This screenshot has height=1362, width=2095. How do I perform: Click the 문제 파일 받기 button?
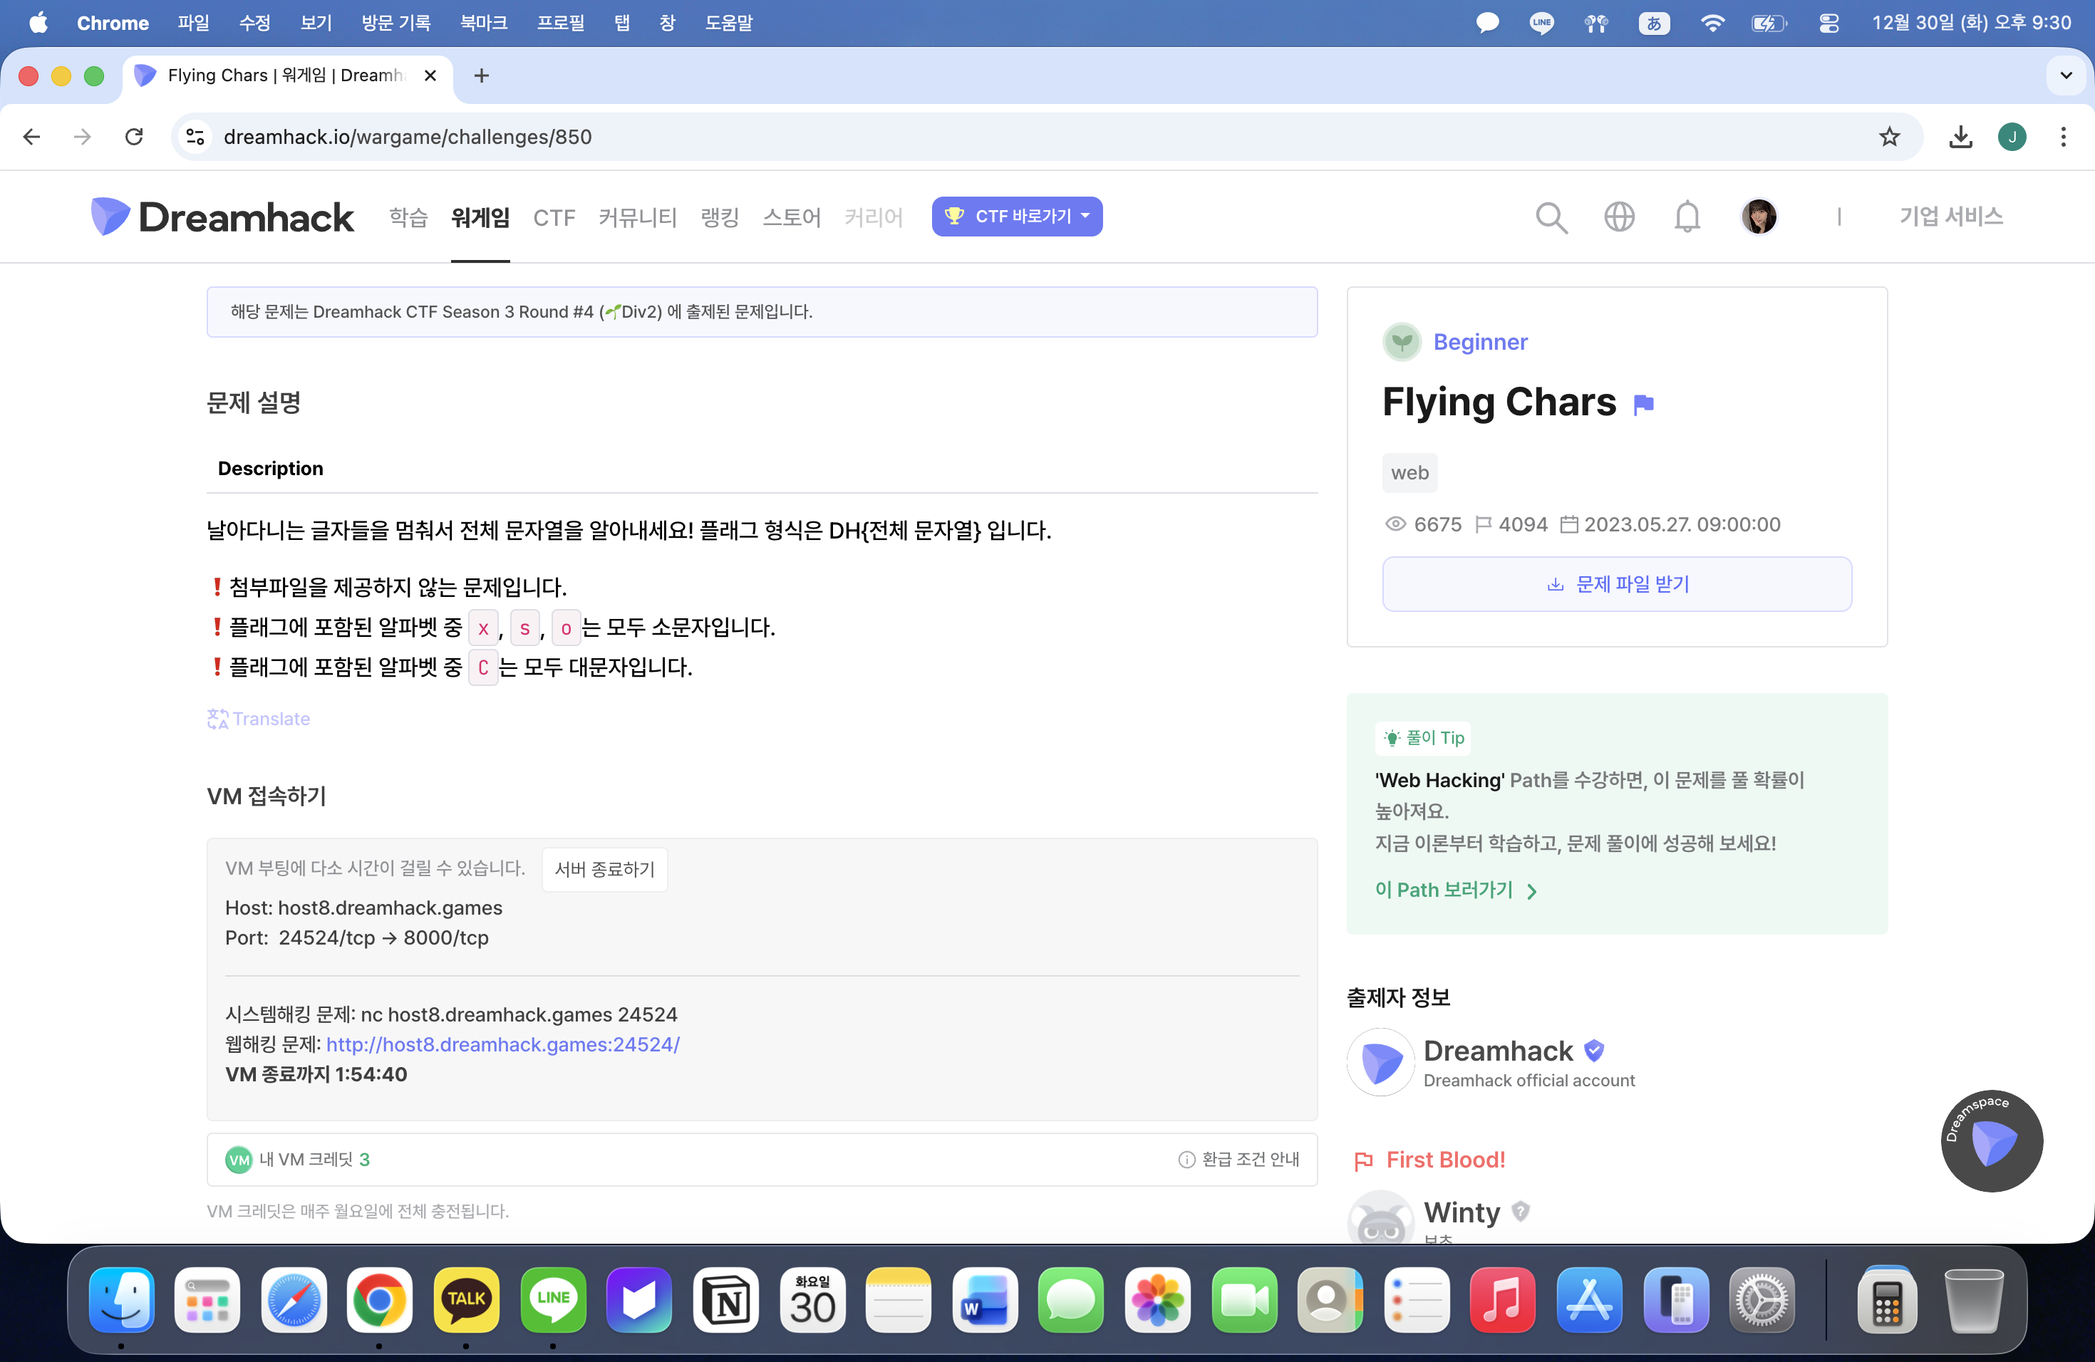point(1616,584)
